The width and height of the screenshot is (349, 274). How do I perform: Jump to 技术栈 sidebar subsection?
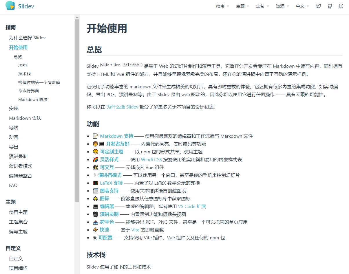coord(24,74)
